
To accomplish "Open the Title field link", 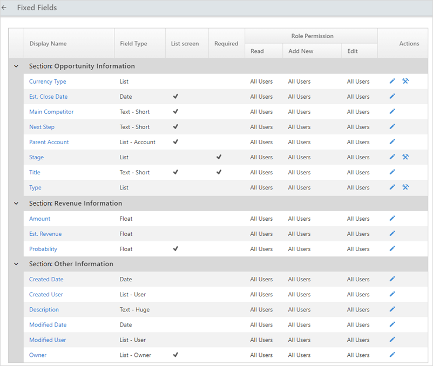I will point(35,173).
